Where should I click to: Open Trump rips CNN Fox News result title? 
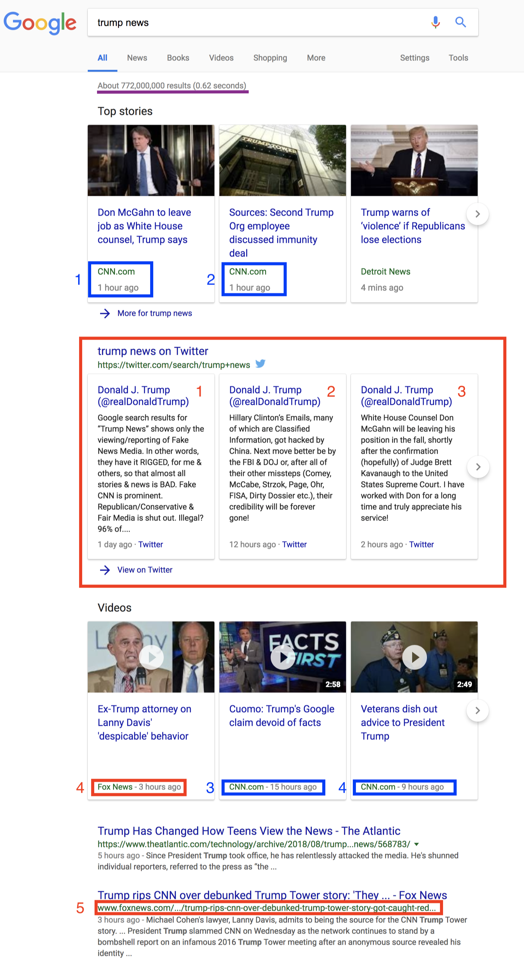click(x=272, y=895)
